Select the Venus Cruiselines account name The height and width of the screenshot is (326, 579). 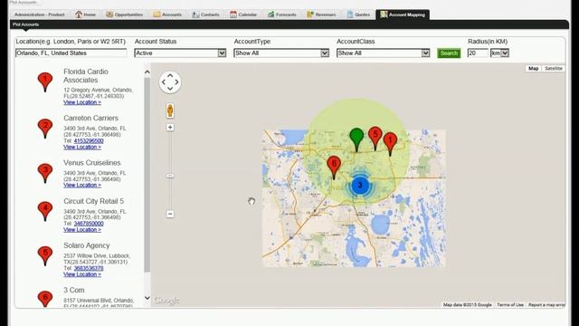point(92,163)
